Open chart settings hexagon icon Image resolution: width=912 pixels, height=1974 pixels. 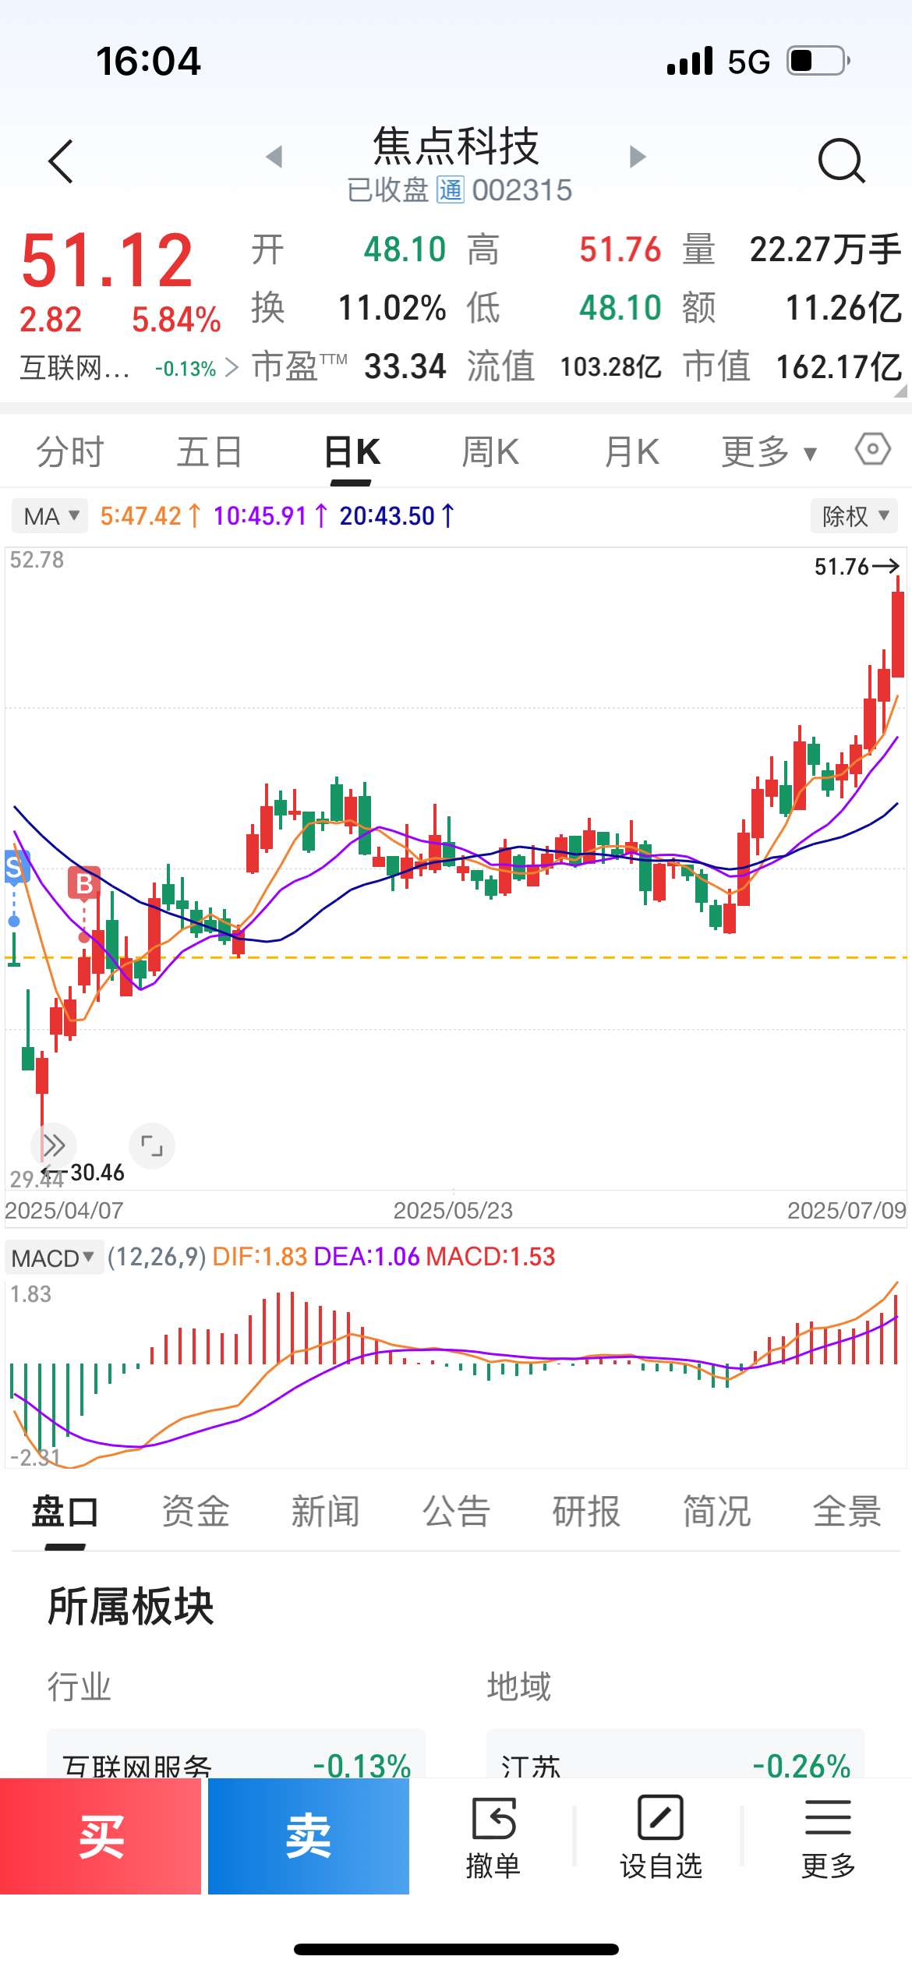873,450
